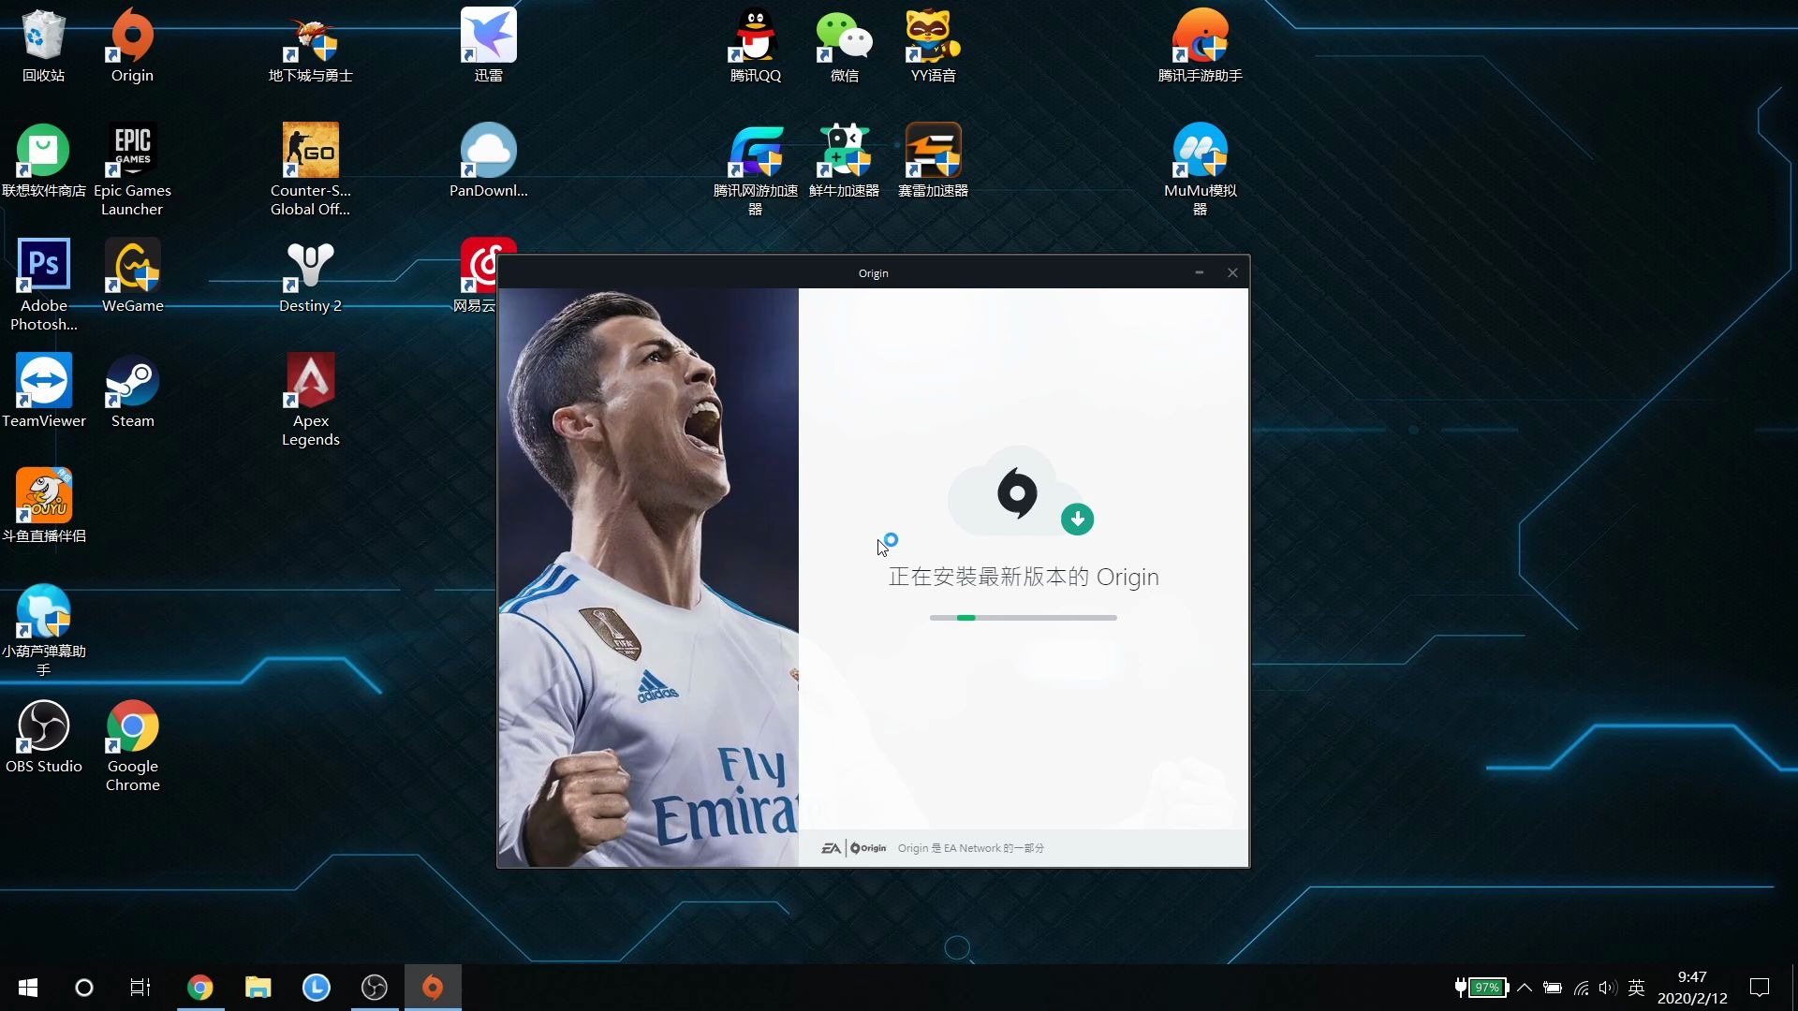1798x1011 pixels.
Task: Toggle the input language indicator 英
Action: click(1637, 988)
